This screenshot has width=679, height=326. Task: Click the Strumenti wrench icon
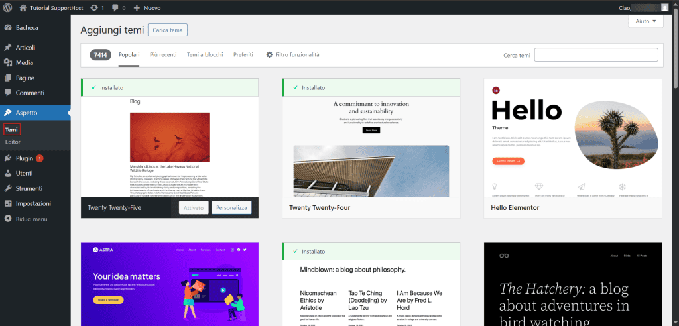pyautogui.click(x=8, y=188)
